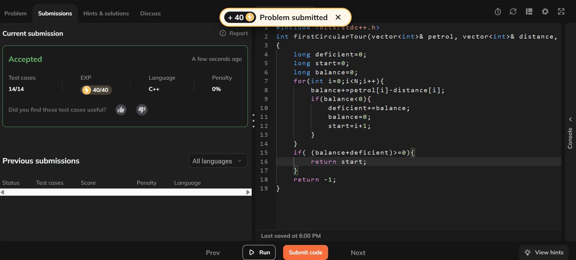Image resolution: width=576 pixels, height=260 pixels.
Task: Change the editor panel layout icon
Action: (x=529, y=11)
